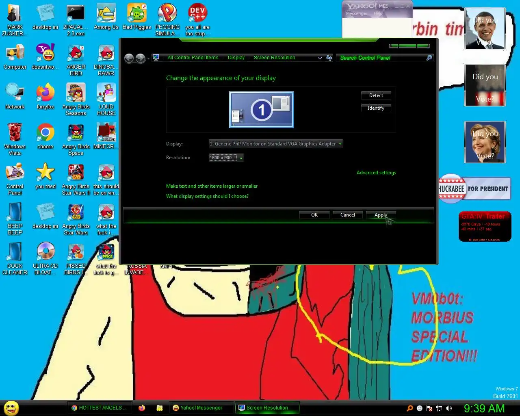Click the Action Center flag tray icon
This screenshot has height=416, width=520.
click(x=429, y=408)
